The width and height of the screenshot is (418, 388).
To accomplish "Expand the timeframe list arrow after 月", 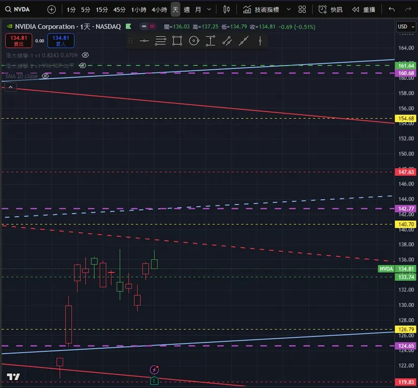I will (209, 9).
